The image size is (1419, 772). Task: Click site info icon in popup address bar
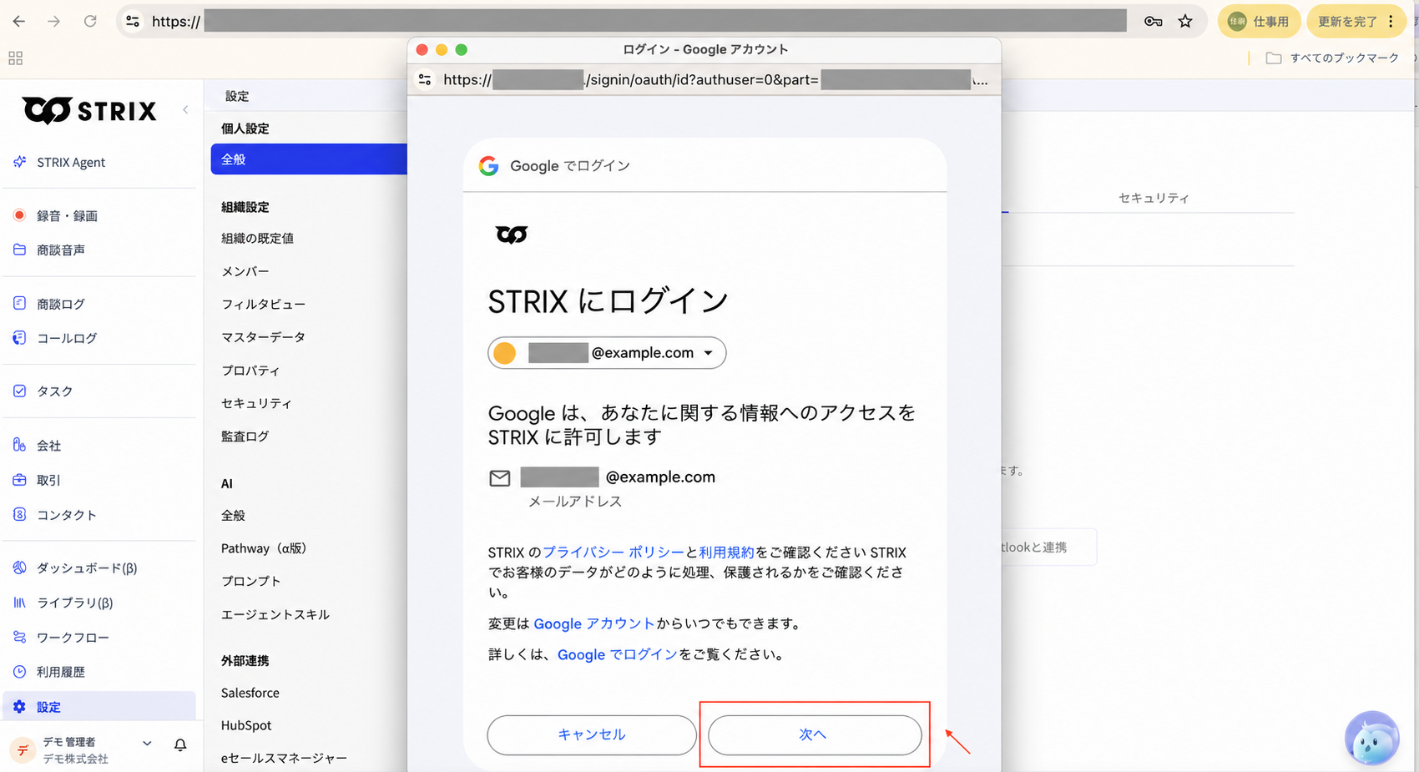click(426, 79)
